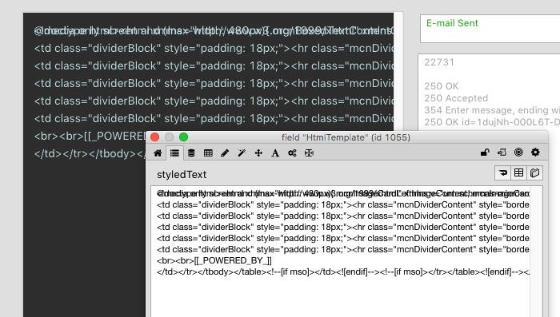
Task: Open the magic wand Effects pane
Action: [242, 153]
